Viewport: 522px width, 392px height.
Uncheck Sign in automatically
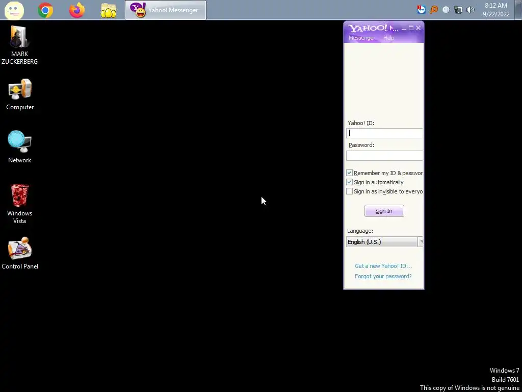[349, 182]
